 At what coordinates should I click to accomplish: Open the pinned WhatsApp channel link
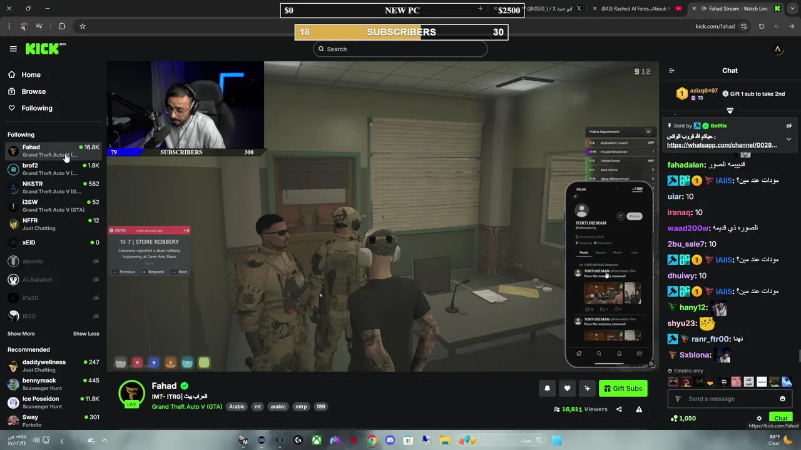(x=722, y=145)
